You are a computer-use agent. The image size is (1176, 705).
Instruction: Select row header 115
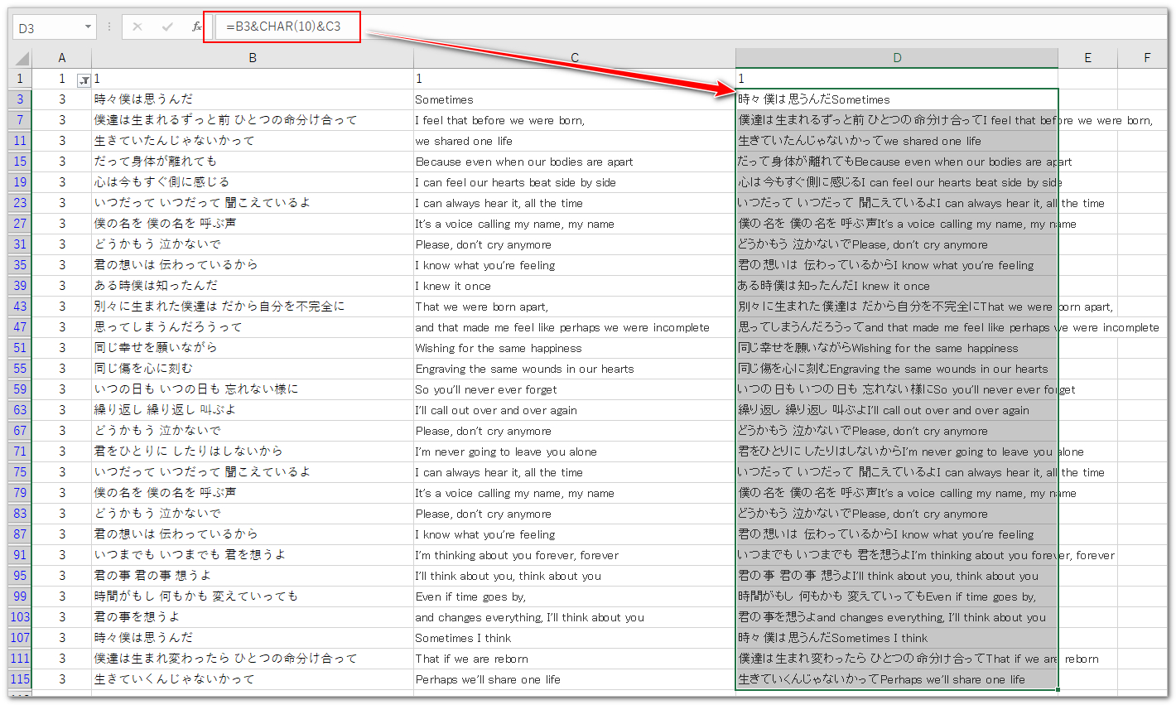tap(21, 679)
